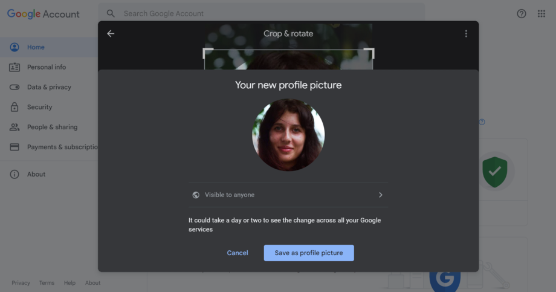556x292 pixels.
Task: Click the circular profile picture preview
Action: (288, 135)
